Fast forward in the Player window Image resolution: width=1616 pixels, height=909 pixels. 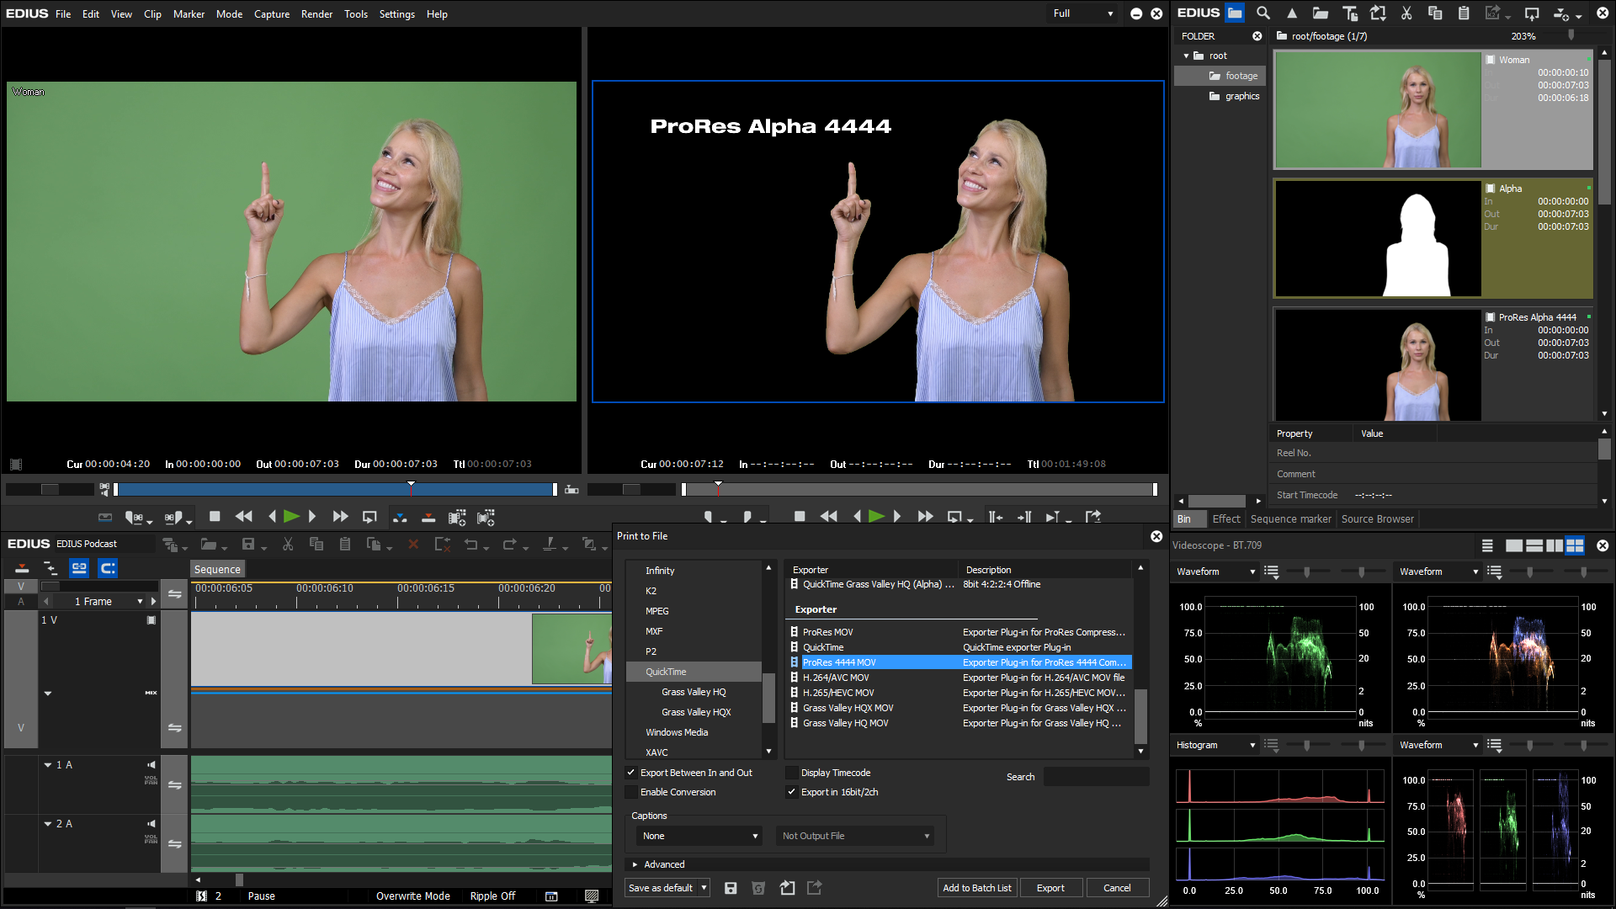click(x=340, y=517)
